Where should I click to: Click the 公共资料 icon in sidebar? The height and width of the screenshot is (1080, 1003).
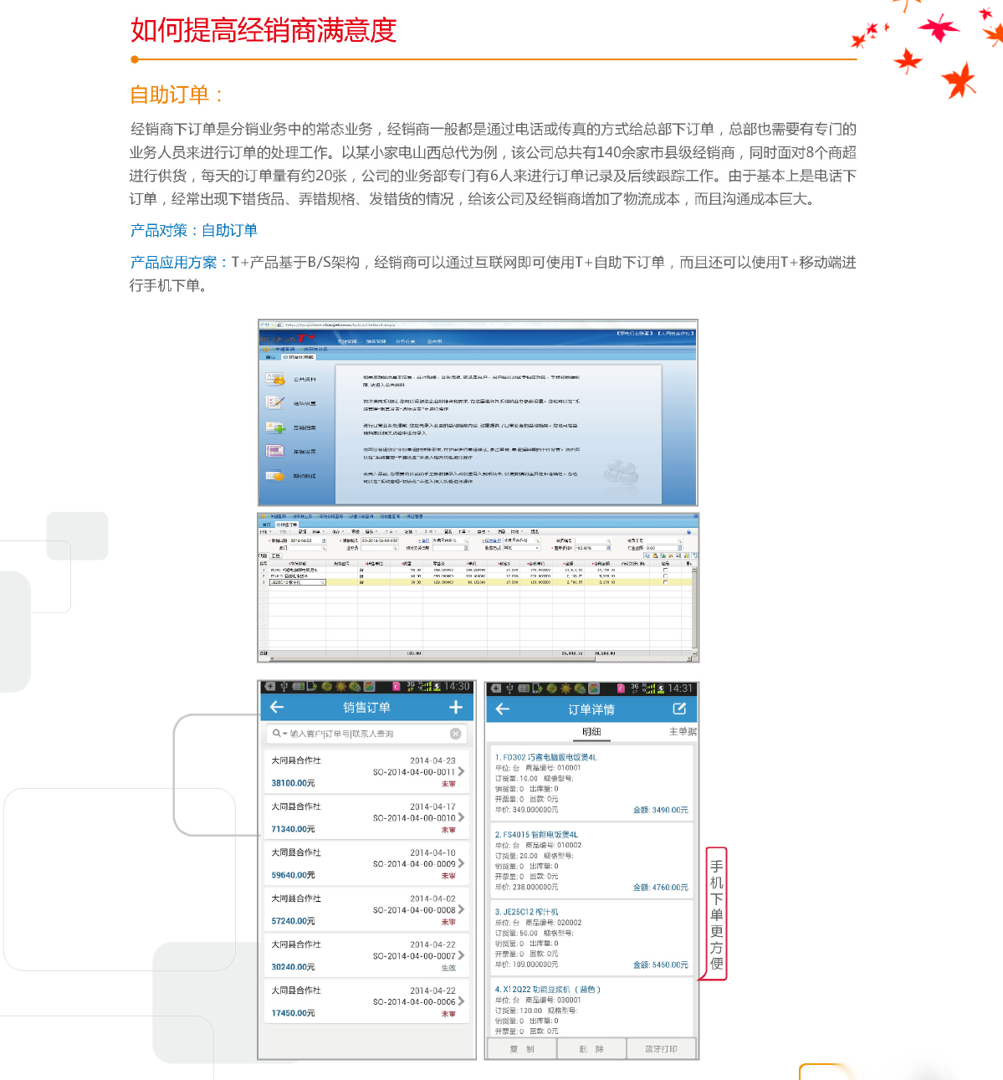275,379
